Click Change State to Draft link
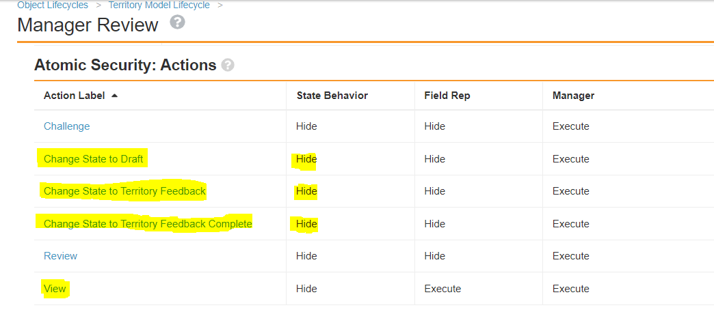The image size is (714, 312). coord(94,159)
